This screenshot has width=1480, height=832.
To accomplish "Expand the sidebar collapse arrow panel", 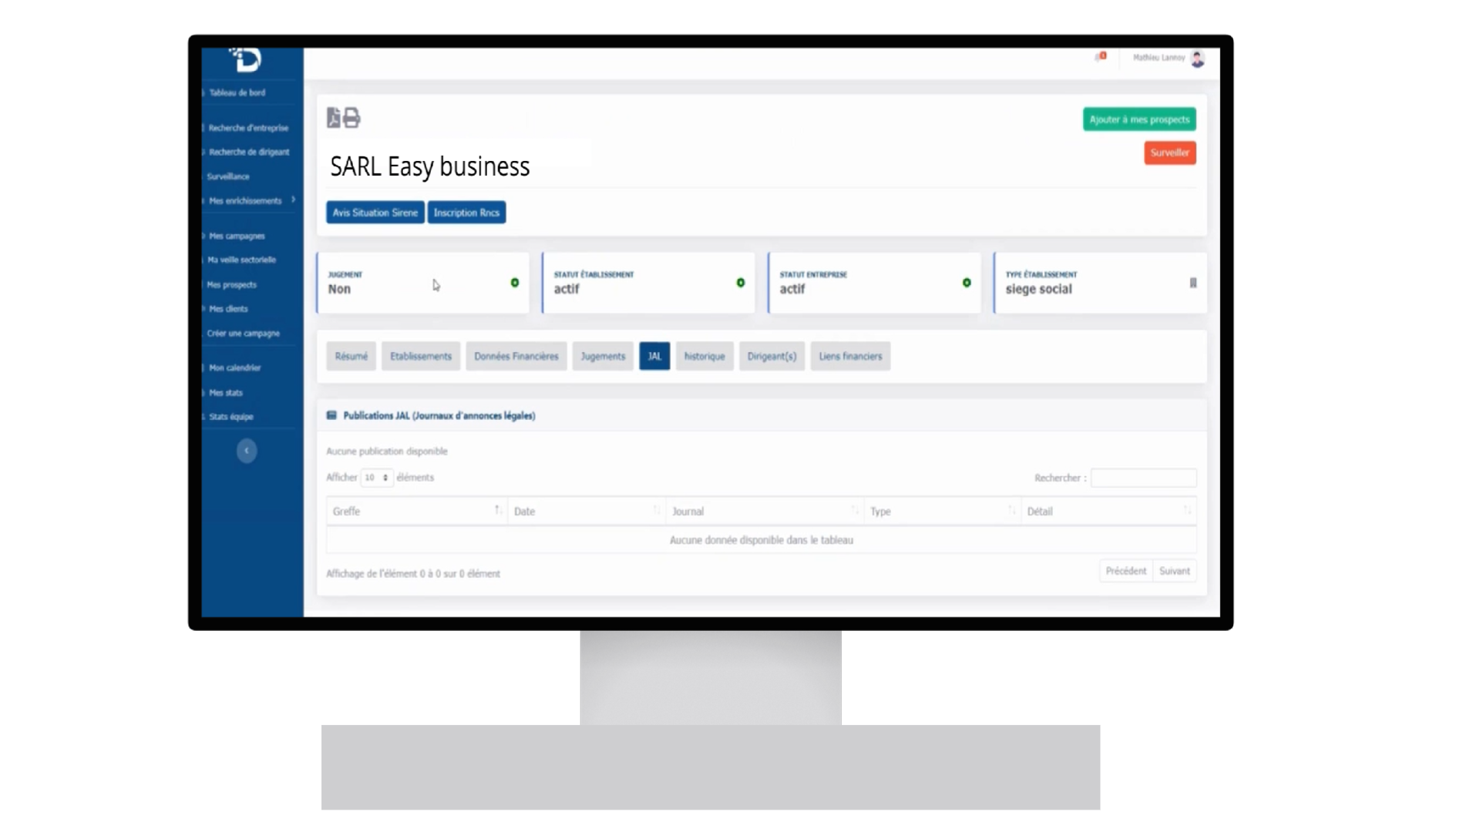I will (247, 450).
